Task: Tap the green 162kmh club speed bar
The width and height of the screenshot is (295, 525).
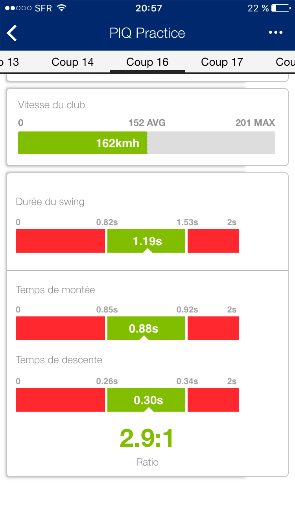Action: point(83,143)
